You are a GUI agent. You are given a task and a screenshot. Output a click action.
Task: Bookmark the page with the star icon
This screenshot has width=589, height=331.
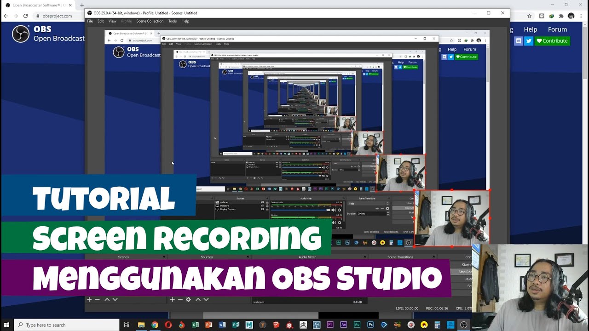[x=529, y=16]
